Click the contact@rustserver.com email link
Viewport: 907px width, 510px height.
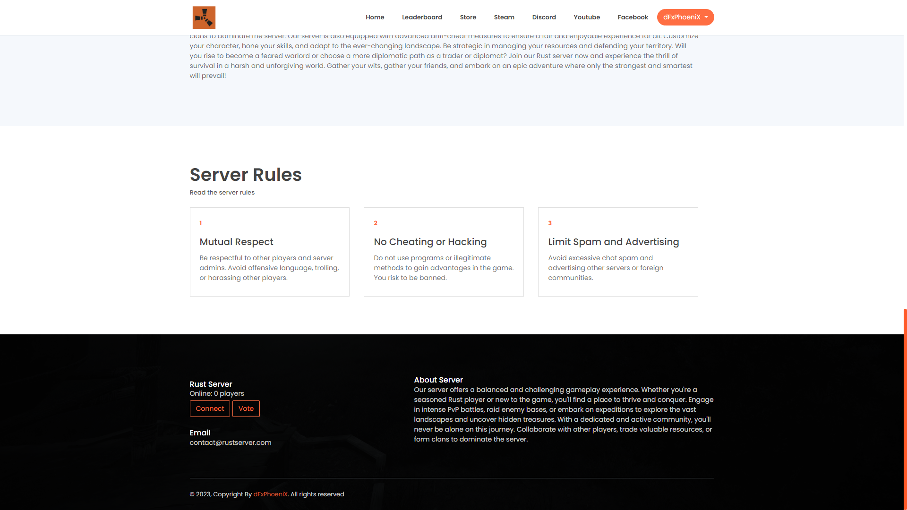230,442
